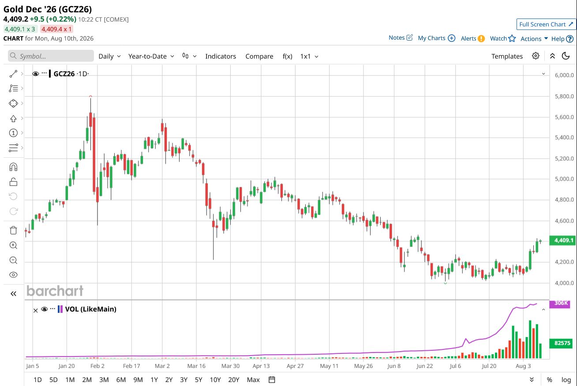Image resolution: width=577 pixels, height=386 pixels.
Task: Click the GCZ26 series color swatch
Action: (x=50, y=74)
